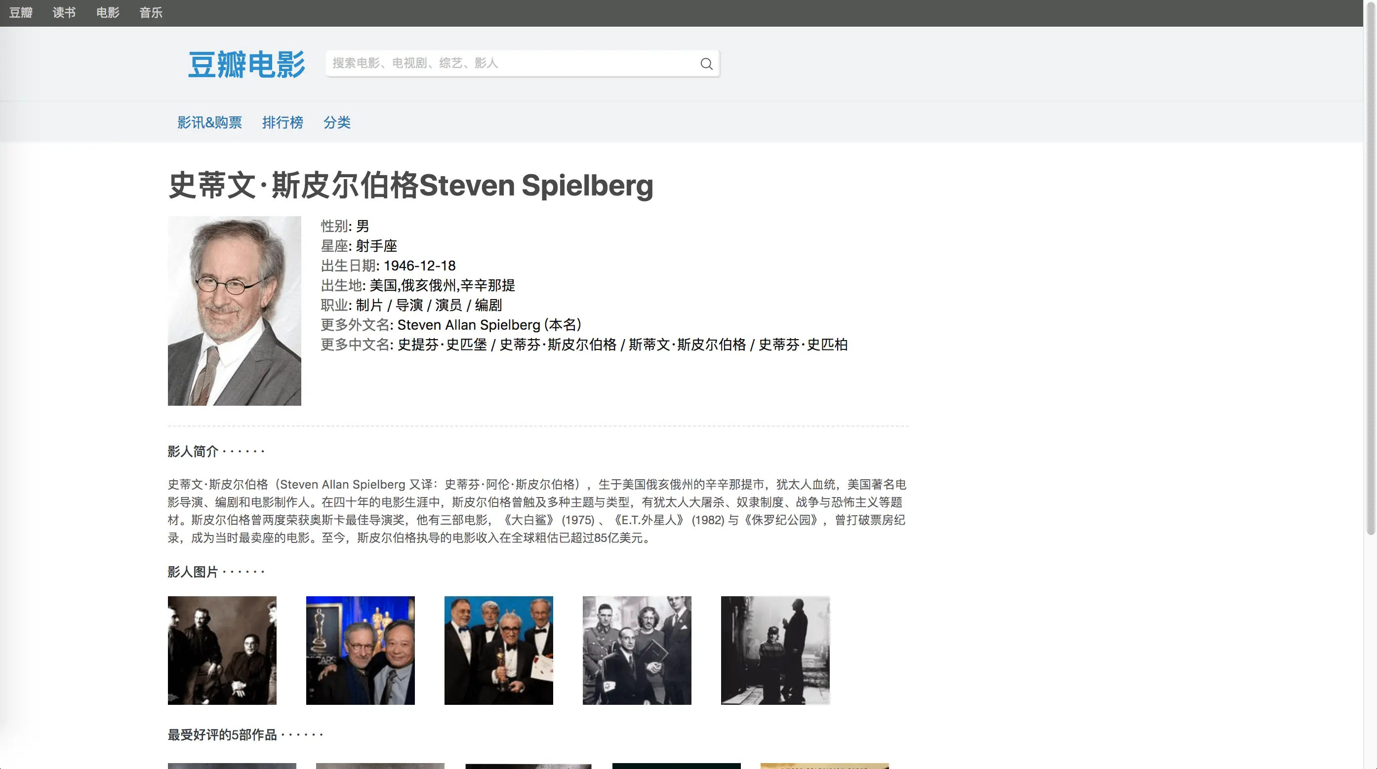Click the 最受好评的5部作品 heading
The width and height of the screenshot is (1377, 769).
222,735
